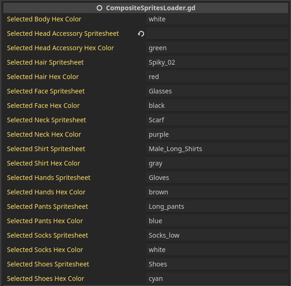291x286 pixels.
Task: Edit Hair Hex Color field 'red'
Action: point(217,77)
